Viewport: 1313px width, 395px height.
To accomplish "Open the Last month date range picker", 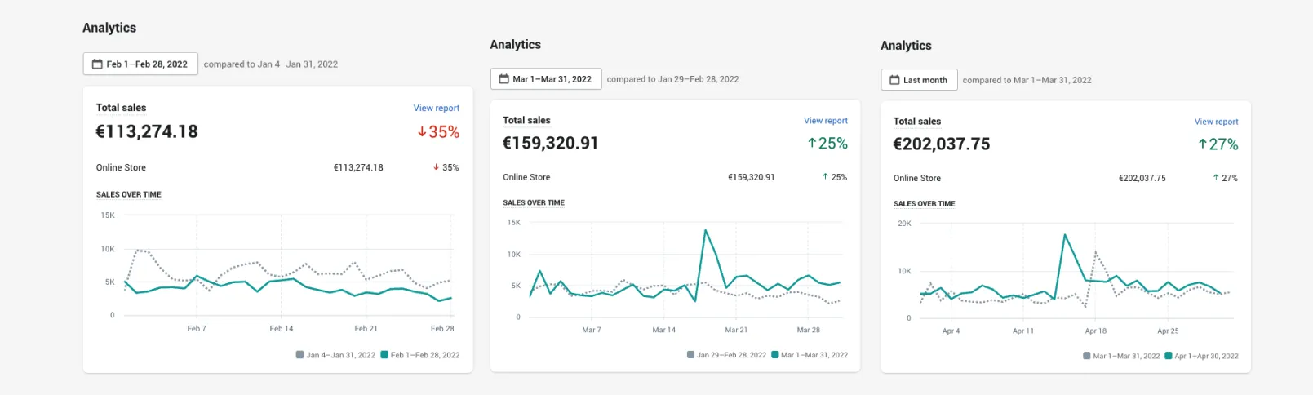I will (x=919, y=80).
